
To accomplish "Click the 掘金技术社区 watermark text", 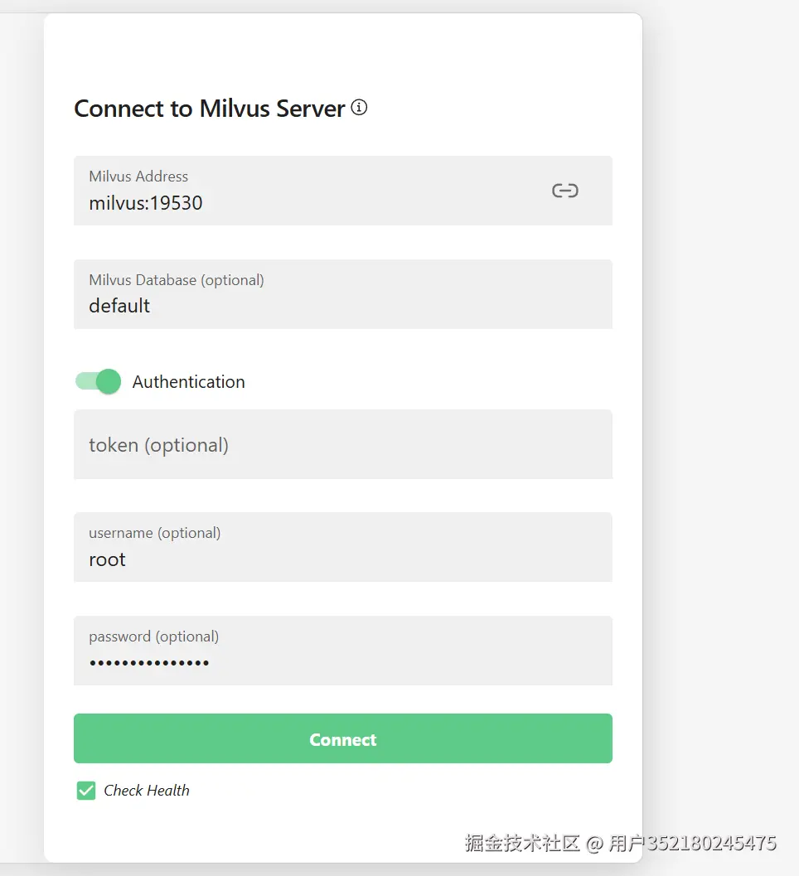I will point(522,844).
